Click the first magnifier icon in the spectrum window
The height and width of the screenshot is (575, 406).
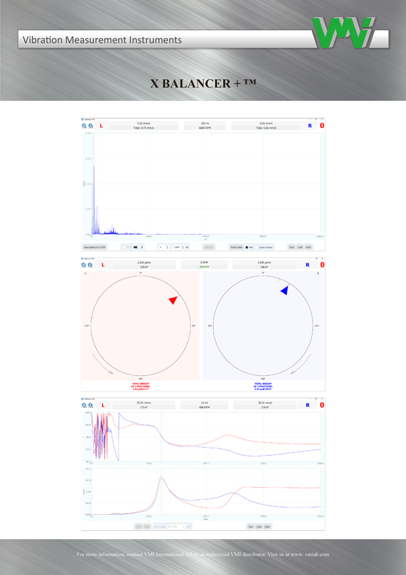pyautogui.click(x=85, y=126)
